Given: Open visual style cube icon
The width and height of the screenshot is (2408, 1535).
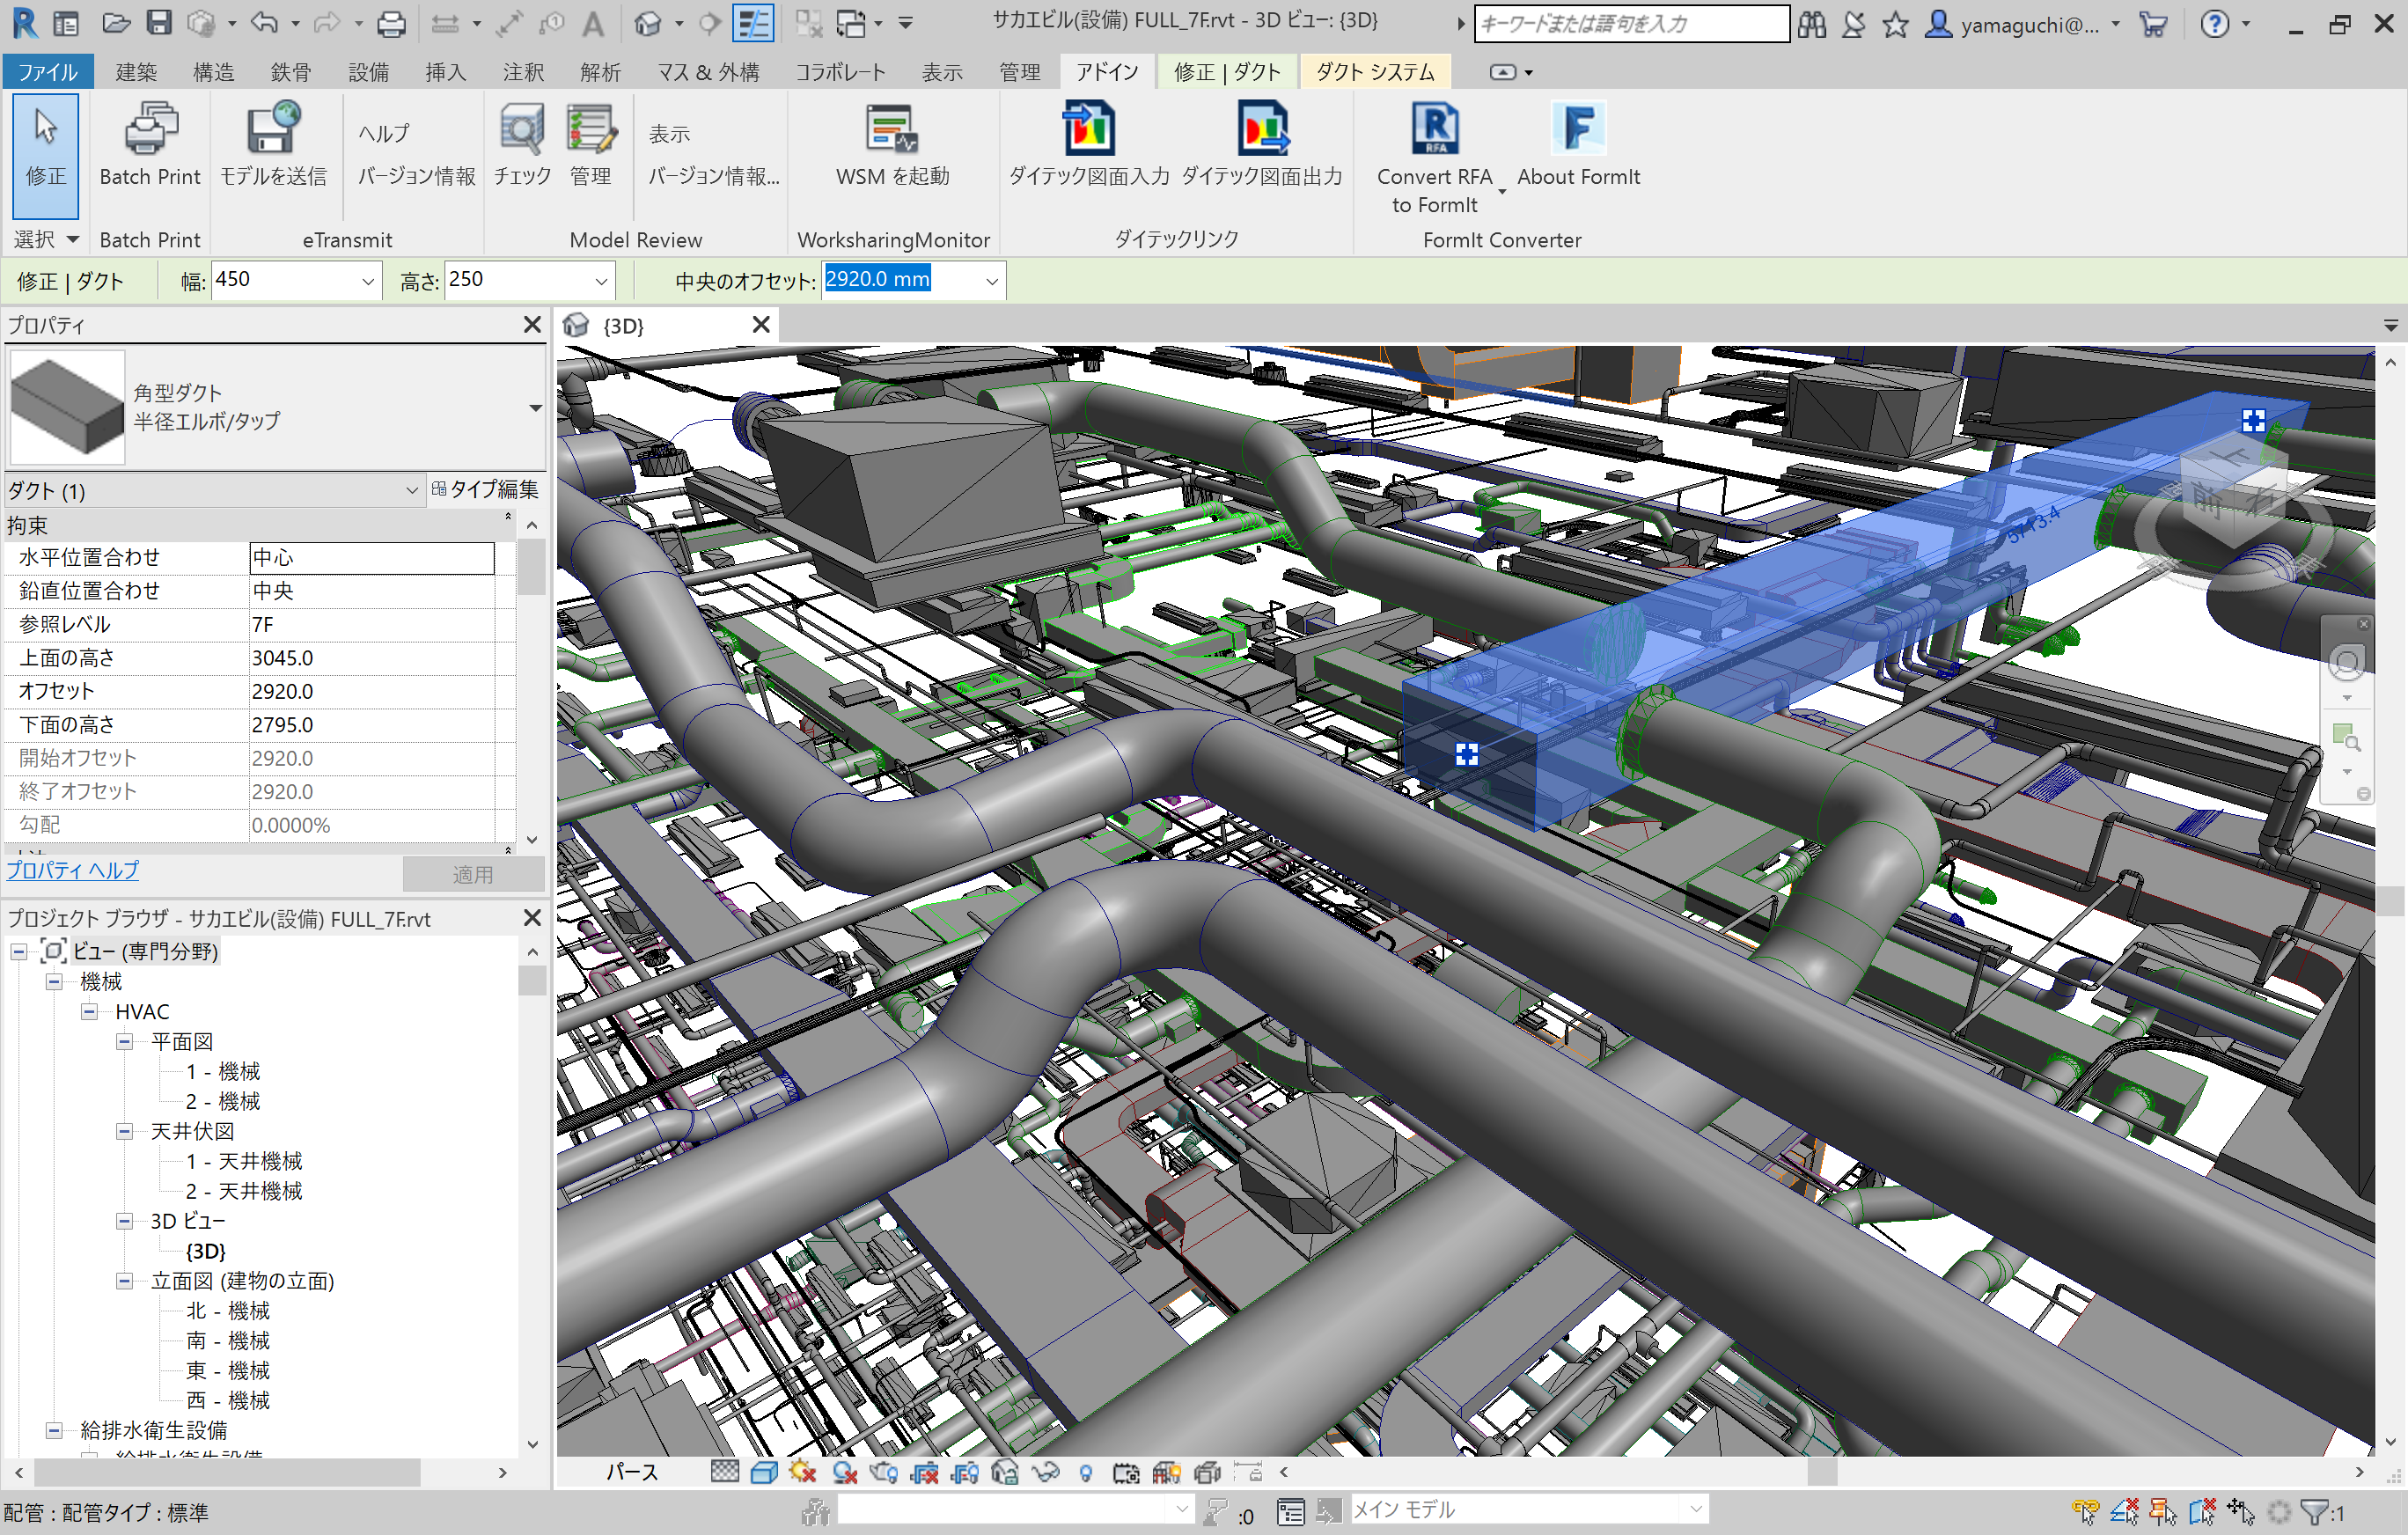Looking at the screenshot, I should point(764,1472).
